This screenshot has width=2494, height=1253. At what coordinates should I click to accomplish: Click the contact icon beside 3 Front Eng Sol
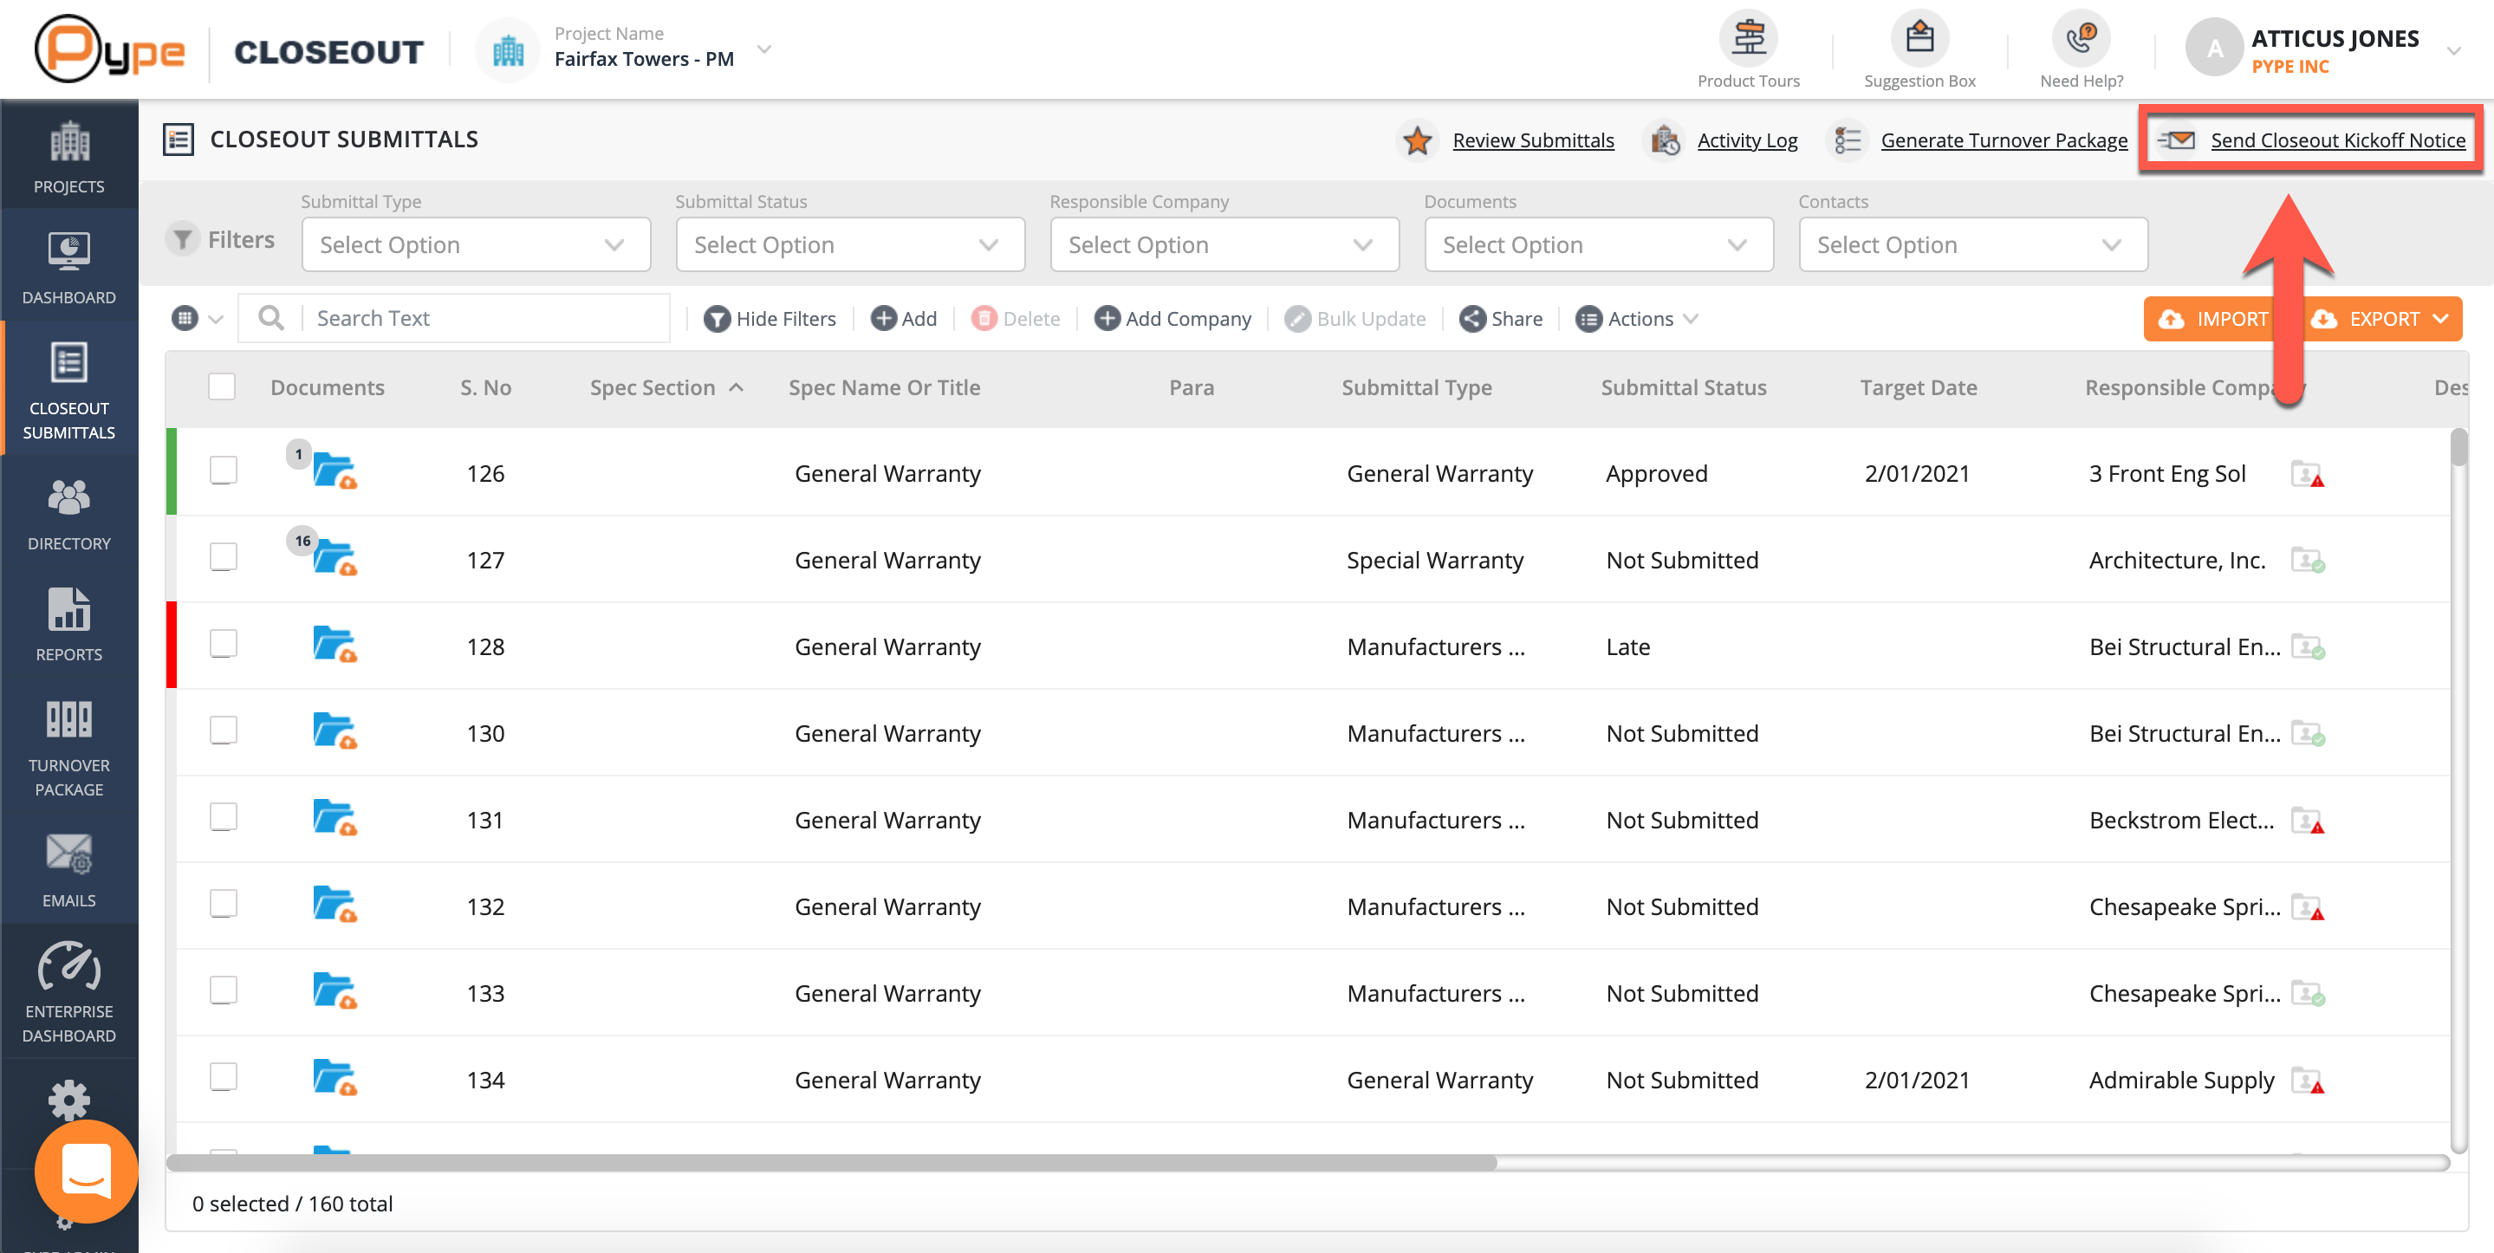(2307, 475)
